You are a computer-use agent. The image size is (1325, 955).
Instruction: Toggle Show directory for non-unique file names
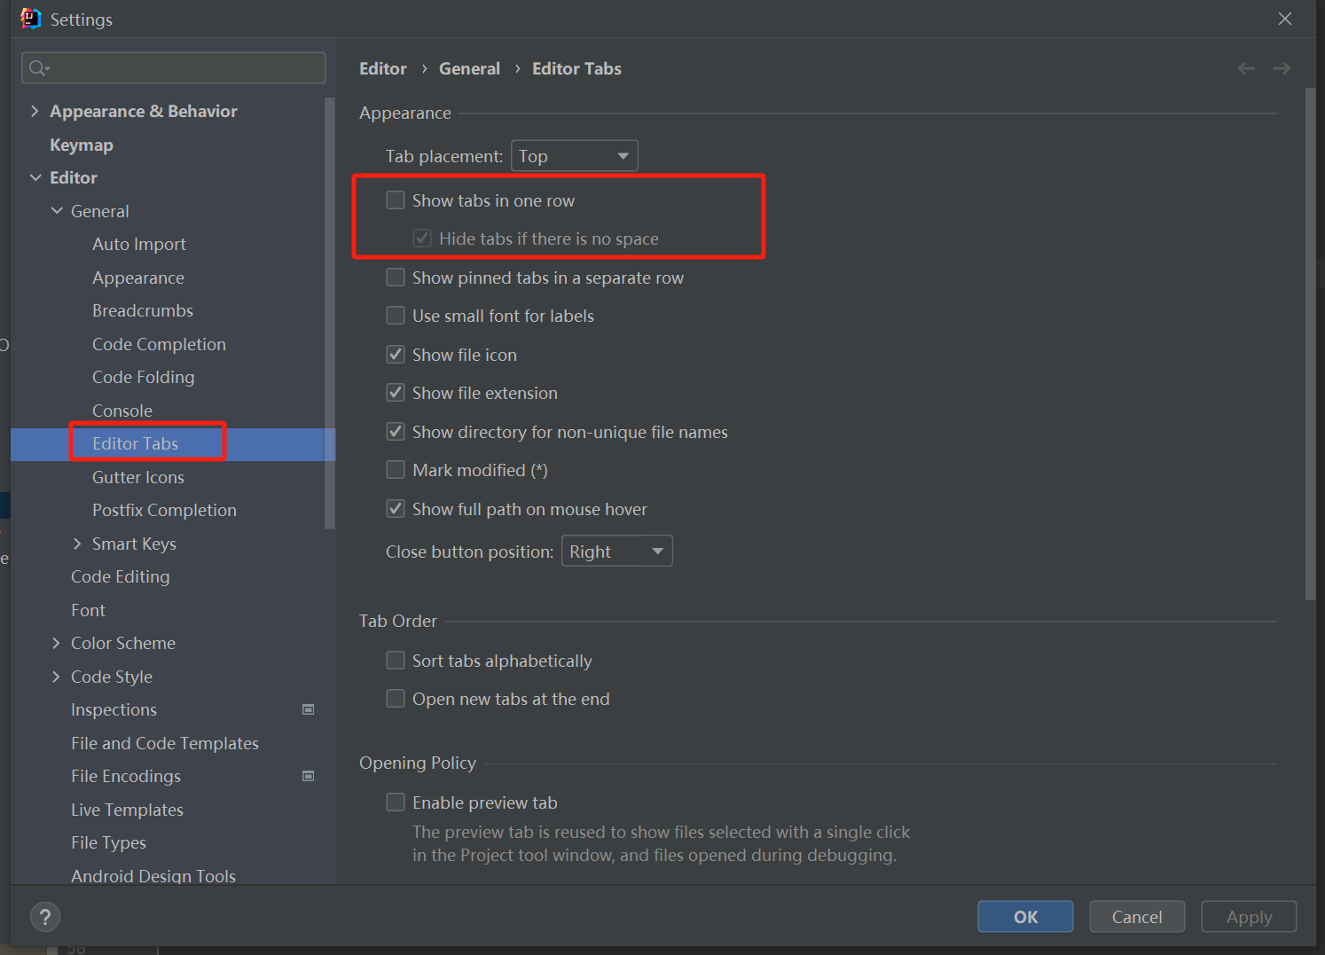click(396, 432)
